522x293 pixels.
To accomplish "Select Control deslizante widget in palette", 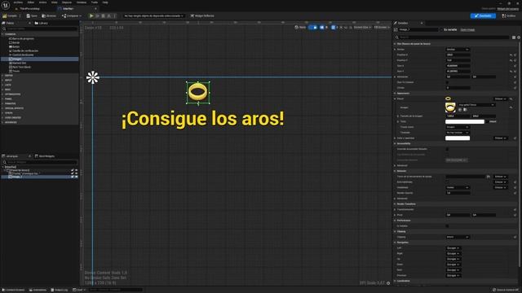I will pyautogui.click(x=21, y=55).
